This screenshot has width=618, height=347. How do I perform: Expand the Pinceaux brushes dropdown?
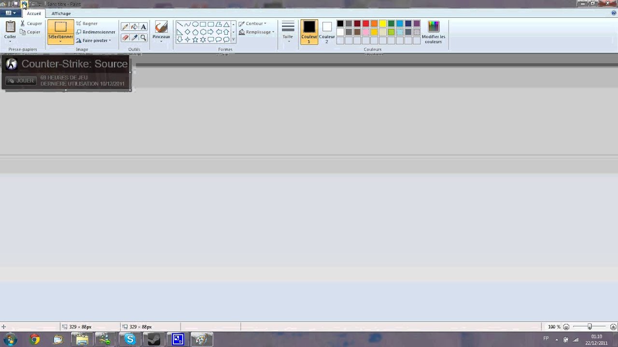161,41
